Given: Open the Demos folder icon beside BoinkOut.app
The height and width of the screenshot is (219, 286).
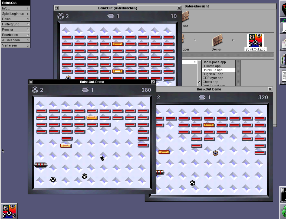Looking at the screenshot, I should click(216, 41).
